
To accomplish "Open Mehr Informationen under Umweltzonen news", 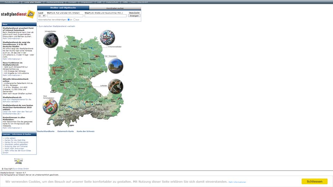I will click(x=12, y=59).
